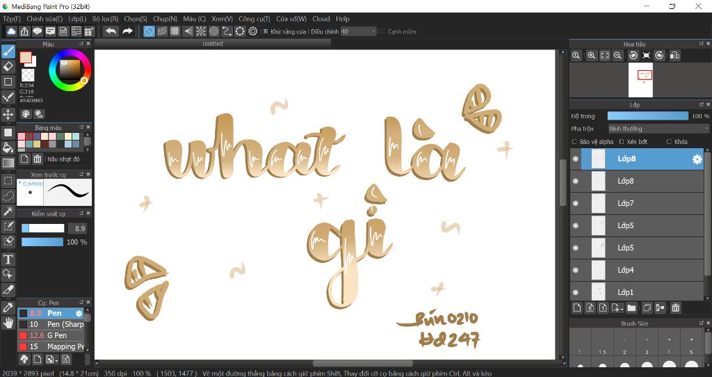This screenshot has width=712, height=377.
Task: Click the cloud save icon in toolbar
Action: (11, 31)
